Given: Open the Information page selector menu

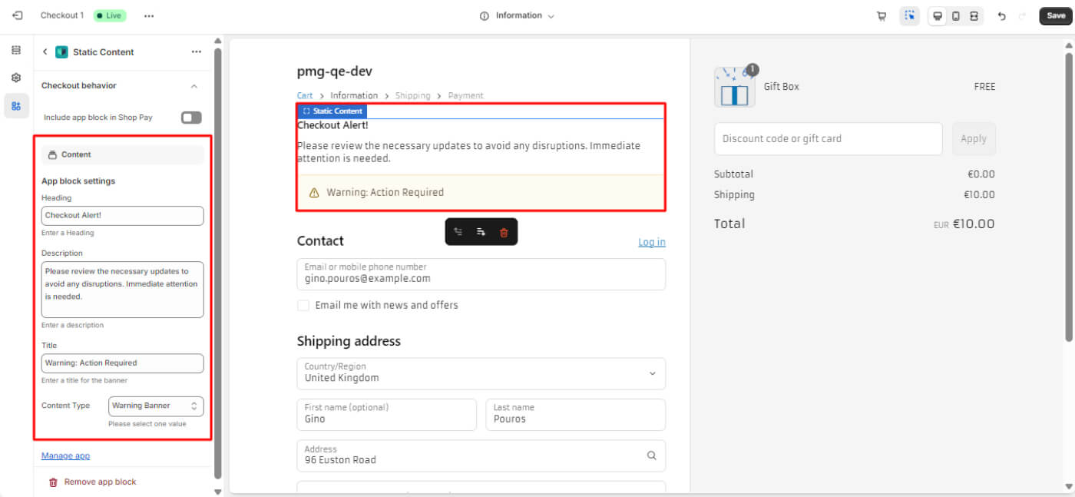Looking at the screenshot, I should 518,16.
